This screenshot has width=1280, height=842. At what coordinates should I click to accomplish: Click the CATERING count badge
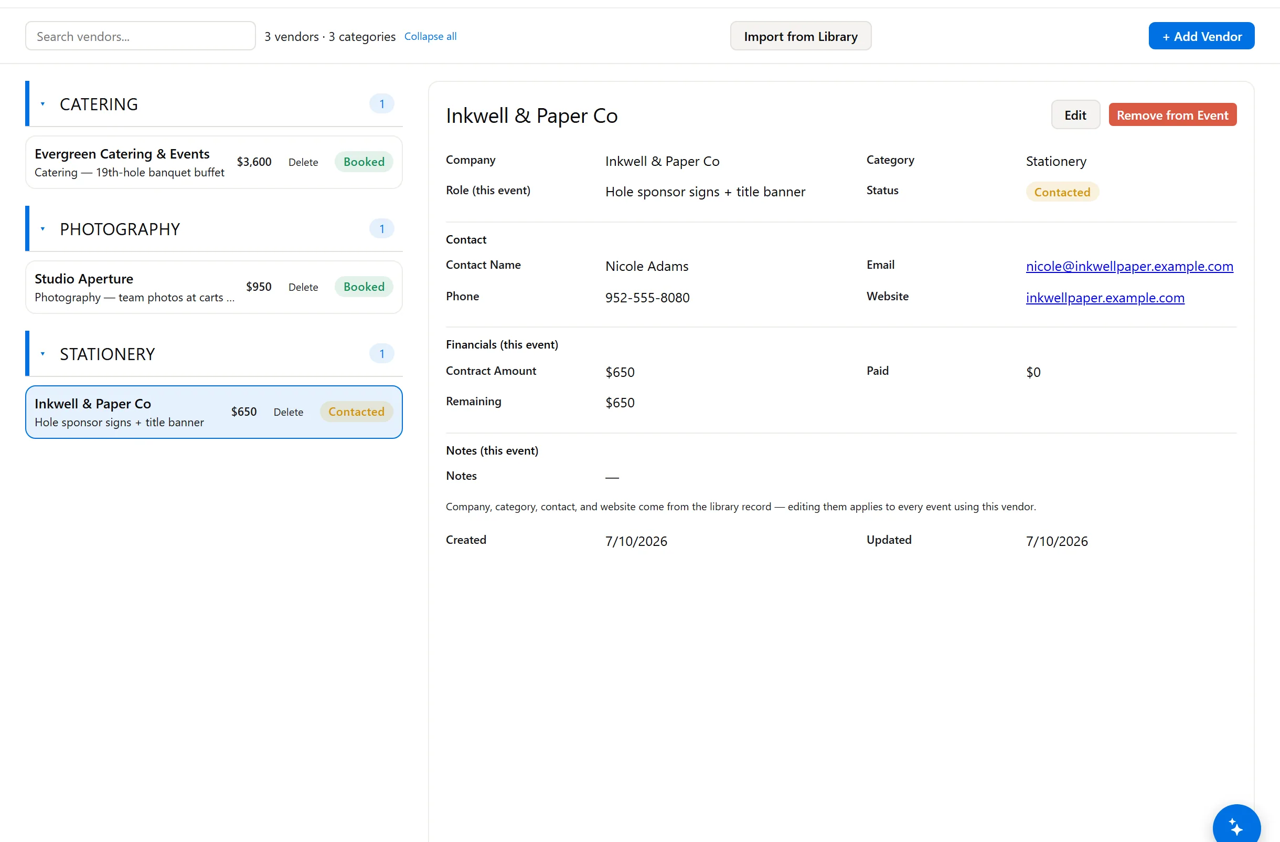381,103
